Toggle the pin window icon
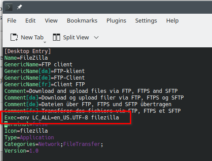The height and width of the screenshot is (161, 212). tap(19, 7)
